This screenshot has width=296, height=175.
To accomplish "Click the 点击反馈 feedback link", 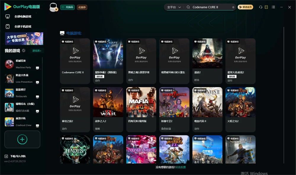I will (181, 167).
